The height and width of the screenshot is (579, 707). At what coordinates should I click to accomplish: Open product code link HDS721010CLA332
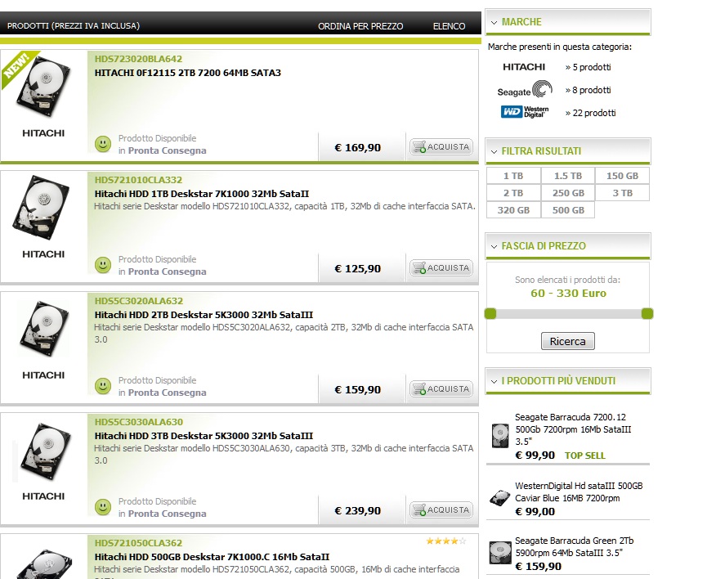click(138, 180)
